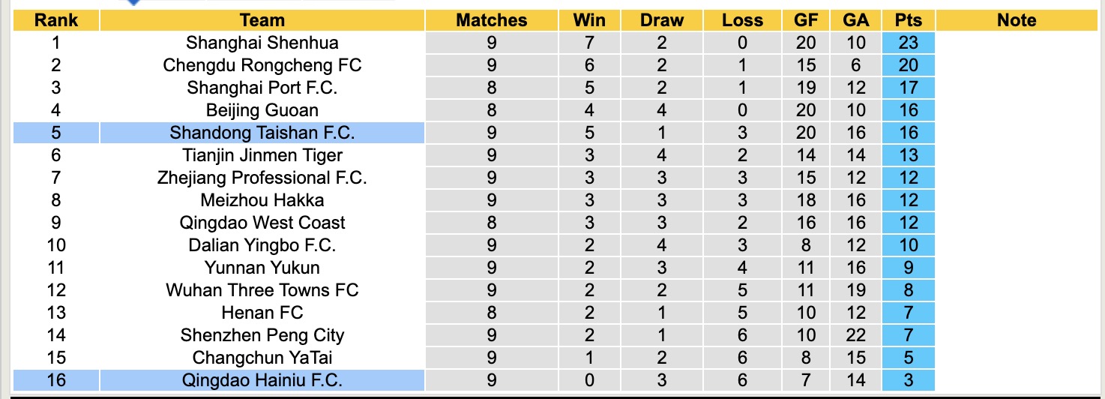Click the Pts column header
1105x399 pixels.
click(x=909, y=20)
